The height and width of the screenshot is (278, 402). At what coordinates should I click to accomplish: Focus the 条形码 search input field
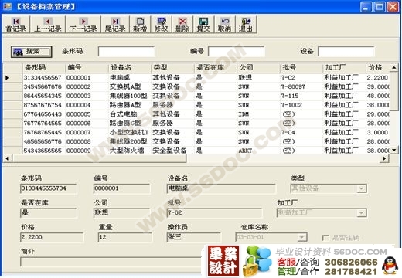click(126, 52)
